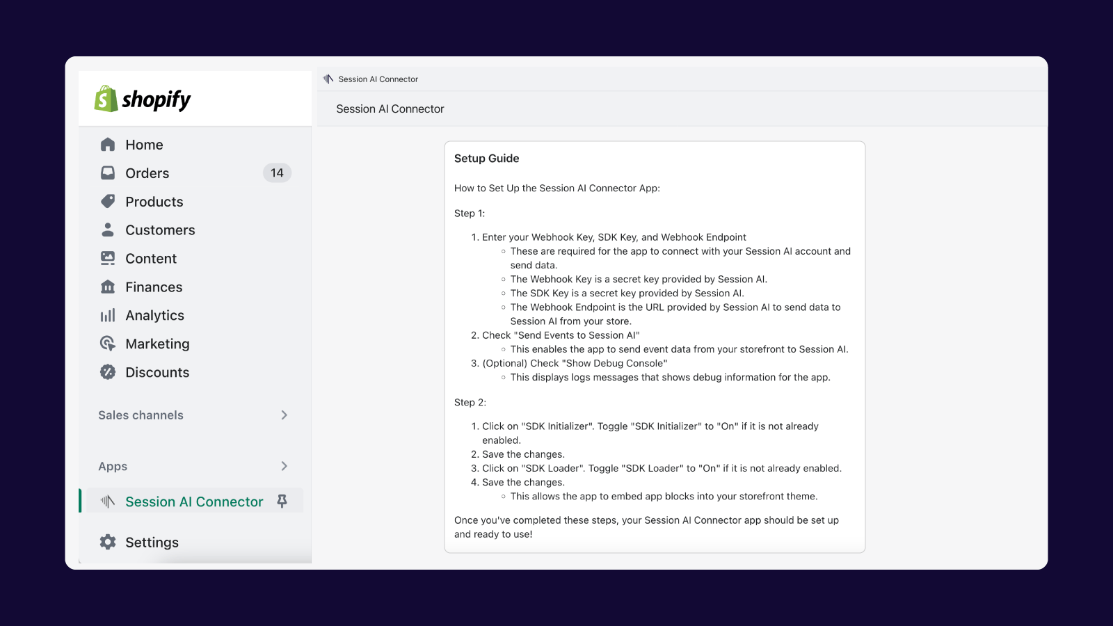Click the Content icon in sidebar

click(x=108, y=258)
